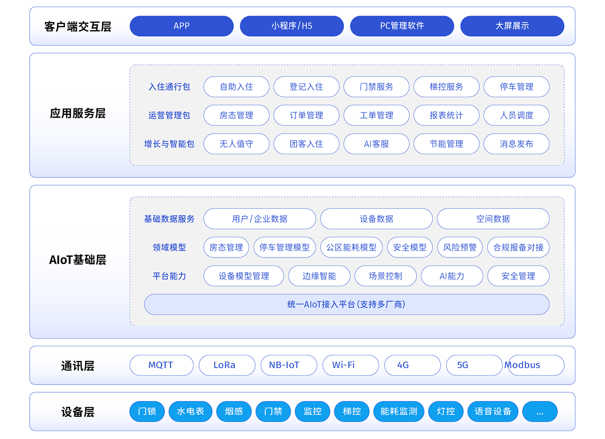
Task: Click the MQTT protocol pill
Action: tap(161, 365)
